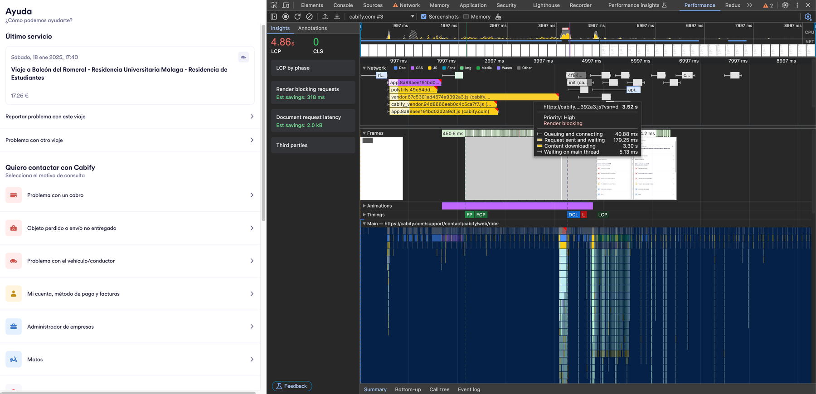Open DevTools three-dot customize menu

click(x=797, y=5)
